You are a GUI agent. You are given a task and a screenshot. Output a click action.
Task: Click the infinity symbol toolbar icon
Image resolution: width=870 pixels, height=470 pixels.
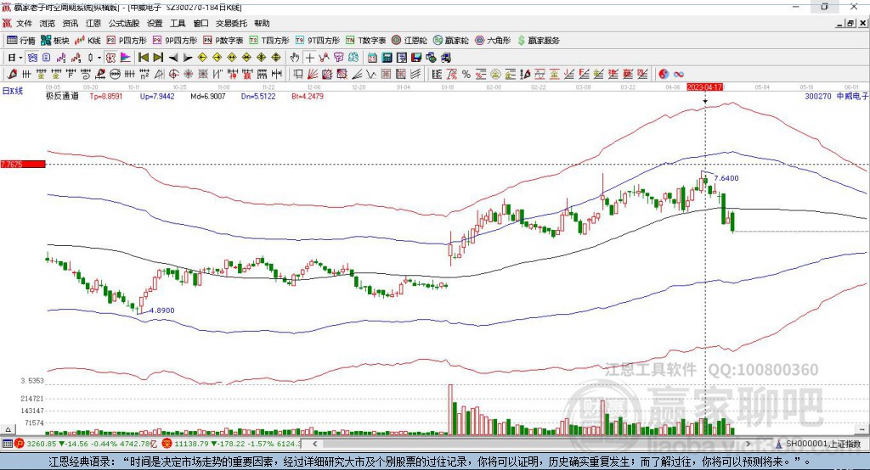coord(679,75)
